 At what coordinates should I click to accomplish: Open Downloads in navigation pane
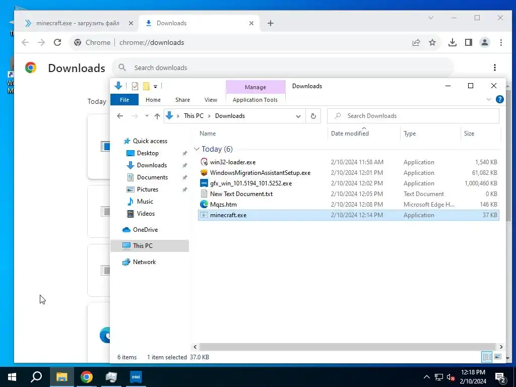[x=152, y=165]
